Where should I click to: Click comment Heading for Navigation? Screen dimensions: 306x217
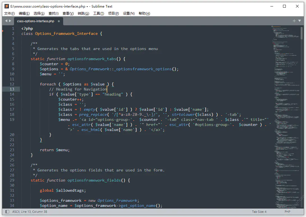(x=78, y=89)
